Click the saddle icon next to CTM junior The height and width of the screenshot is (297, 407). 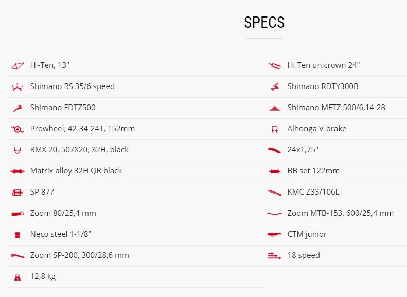point(275,235)
